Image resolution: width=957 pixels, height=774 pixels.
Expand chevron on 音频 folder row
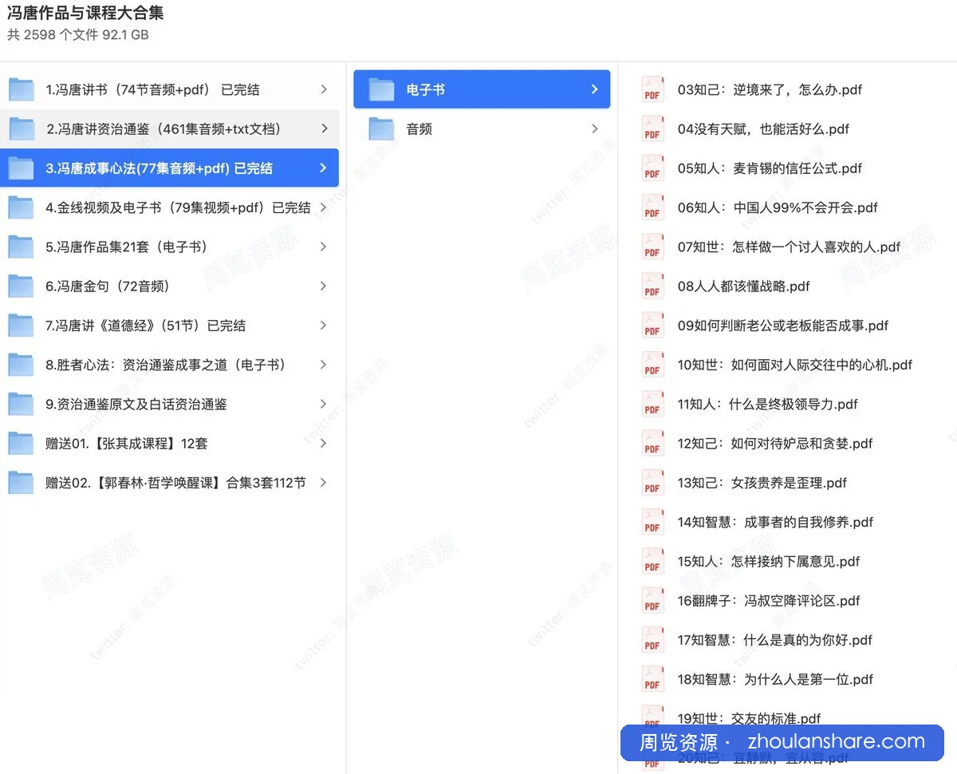(594, 128)
